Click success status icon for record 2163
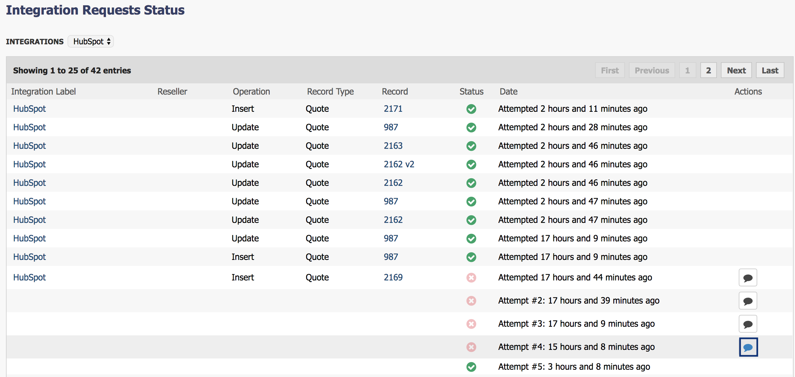Image resolution: width=795 pixels, height=377 pixels. click(471, 146)
